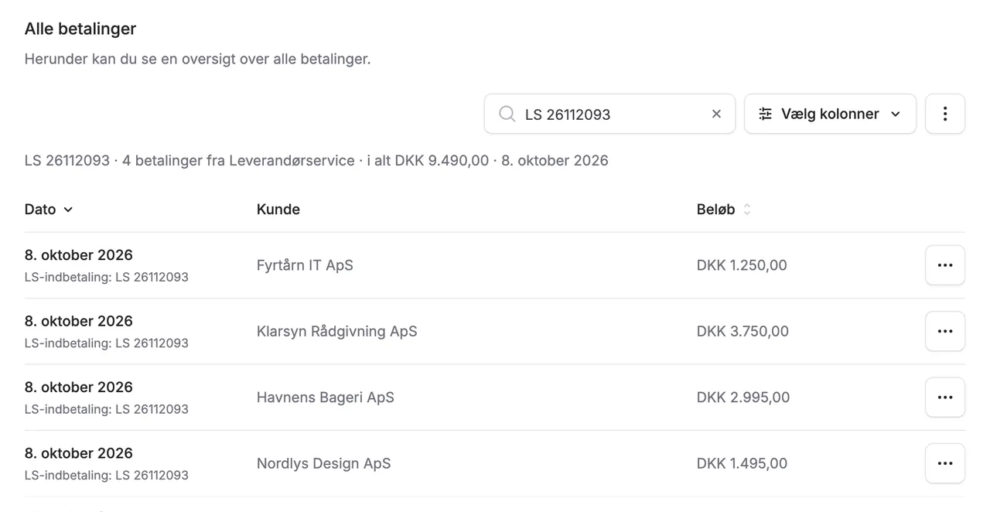The image size is (990, 512).
Task: Select customer Nordlys Design ApS
Action: pos(323,463)
